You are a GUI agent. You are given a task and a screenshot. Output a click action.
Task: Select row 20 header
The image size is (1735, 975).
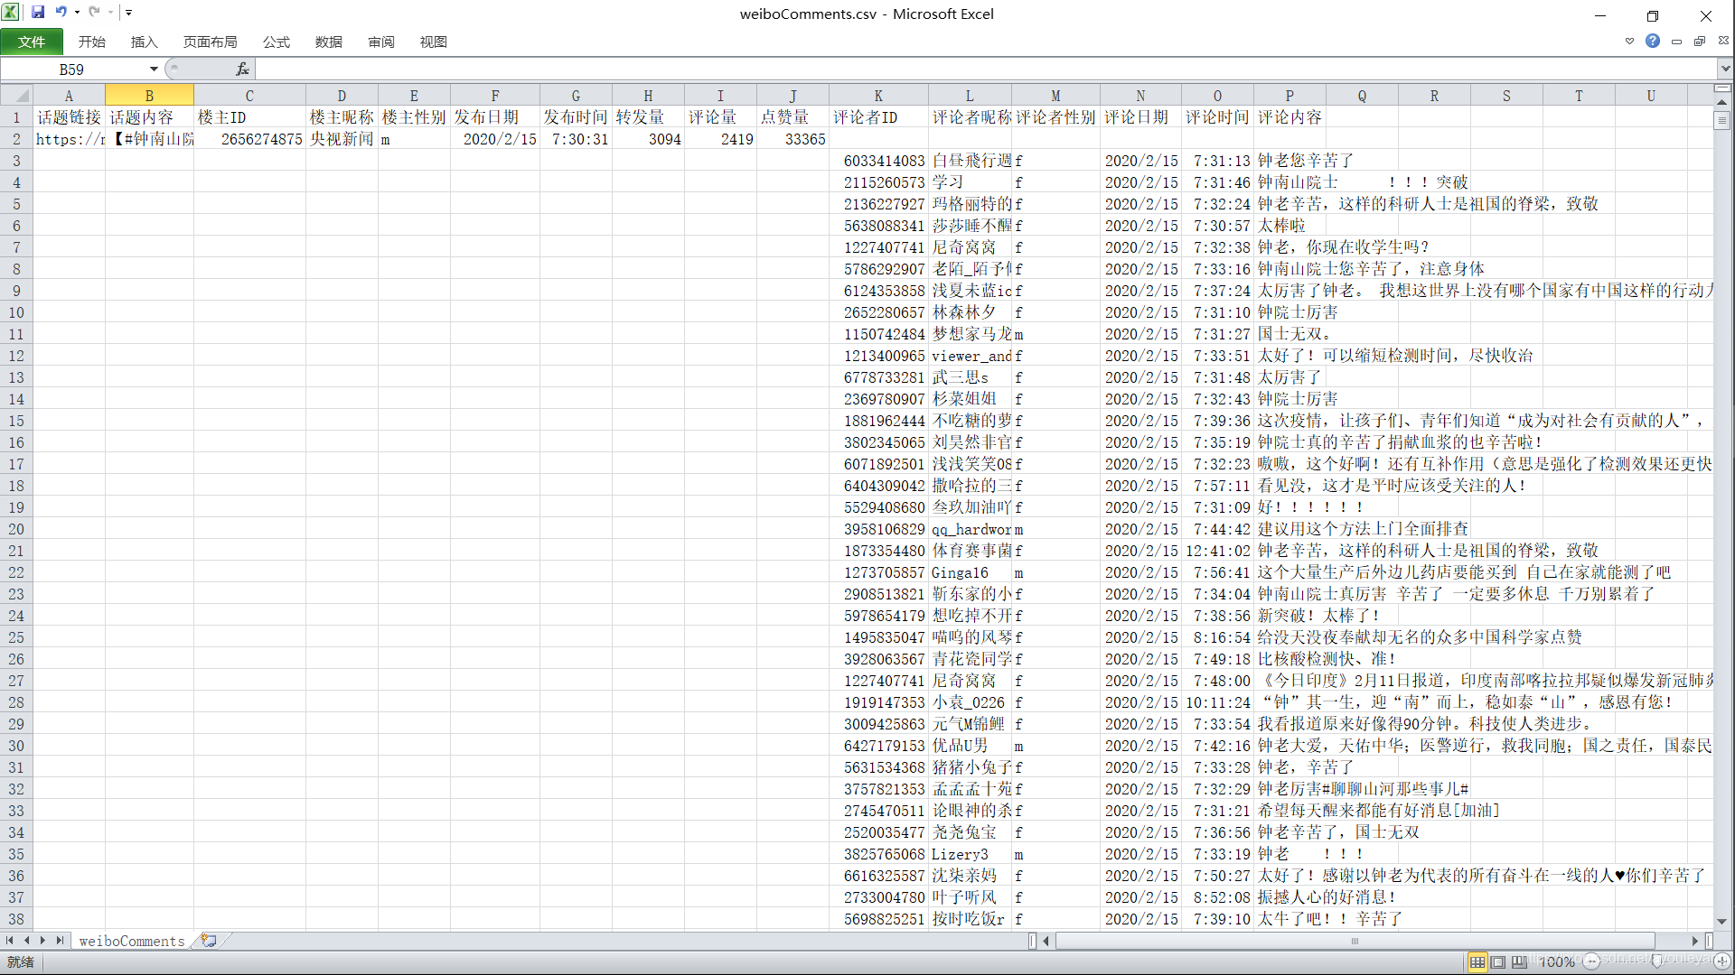[x=16, y=529]
